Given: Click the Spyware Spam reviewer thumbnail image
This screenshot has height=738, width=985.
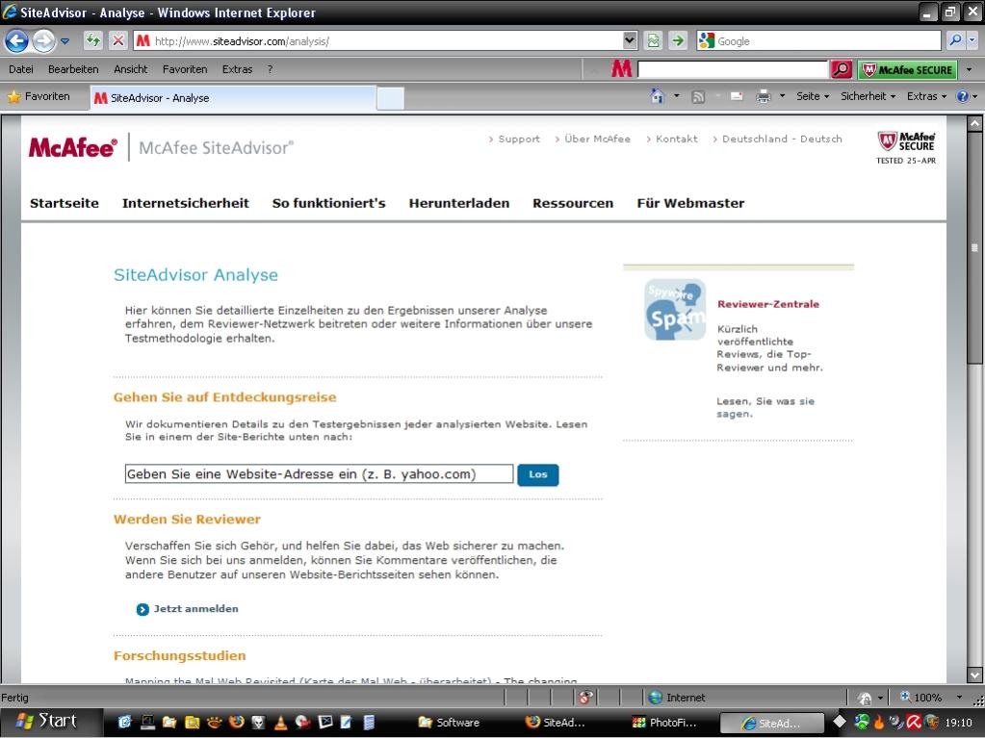Looking at the screenshot, I should click(675, 310).
